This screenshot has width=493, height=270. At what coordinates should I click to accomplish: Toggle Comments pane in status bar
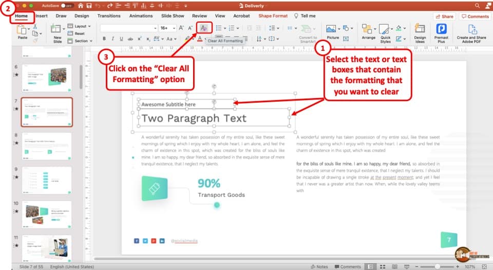pyautogui.click(x=348, y=266)
